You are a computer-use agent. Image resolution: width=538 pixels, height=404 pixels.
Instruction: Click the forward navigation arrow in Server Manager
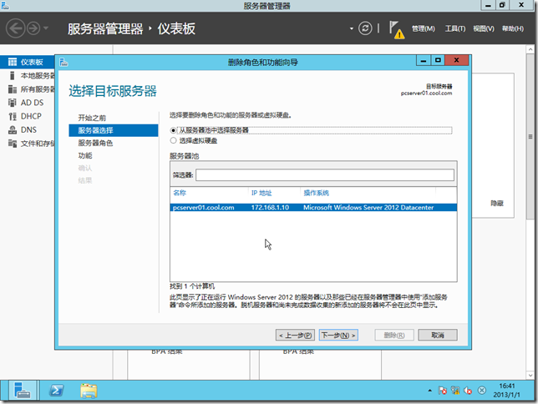[x=33, y=28]
